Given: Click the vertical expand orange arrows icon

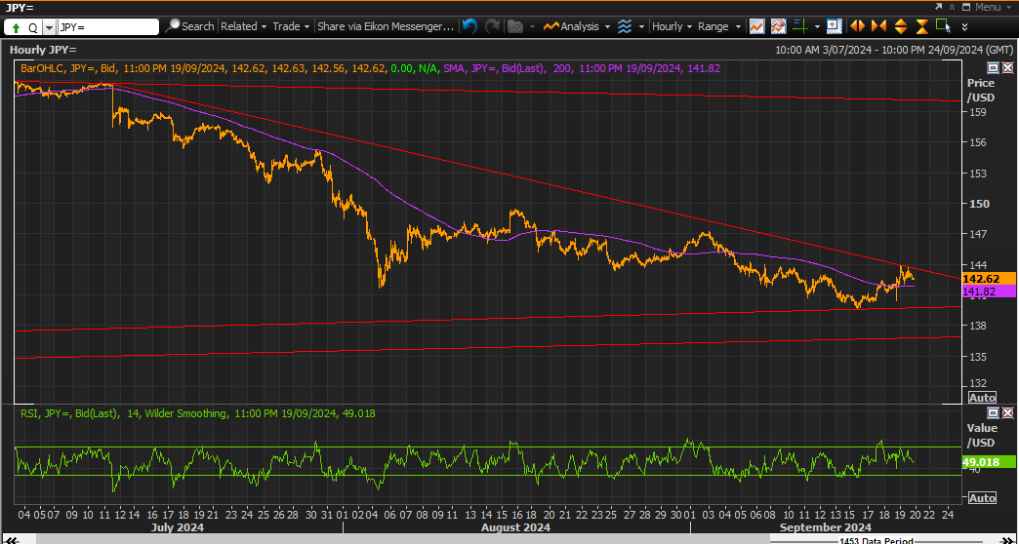Looking at the screenshot, I should point(901,26).
